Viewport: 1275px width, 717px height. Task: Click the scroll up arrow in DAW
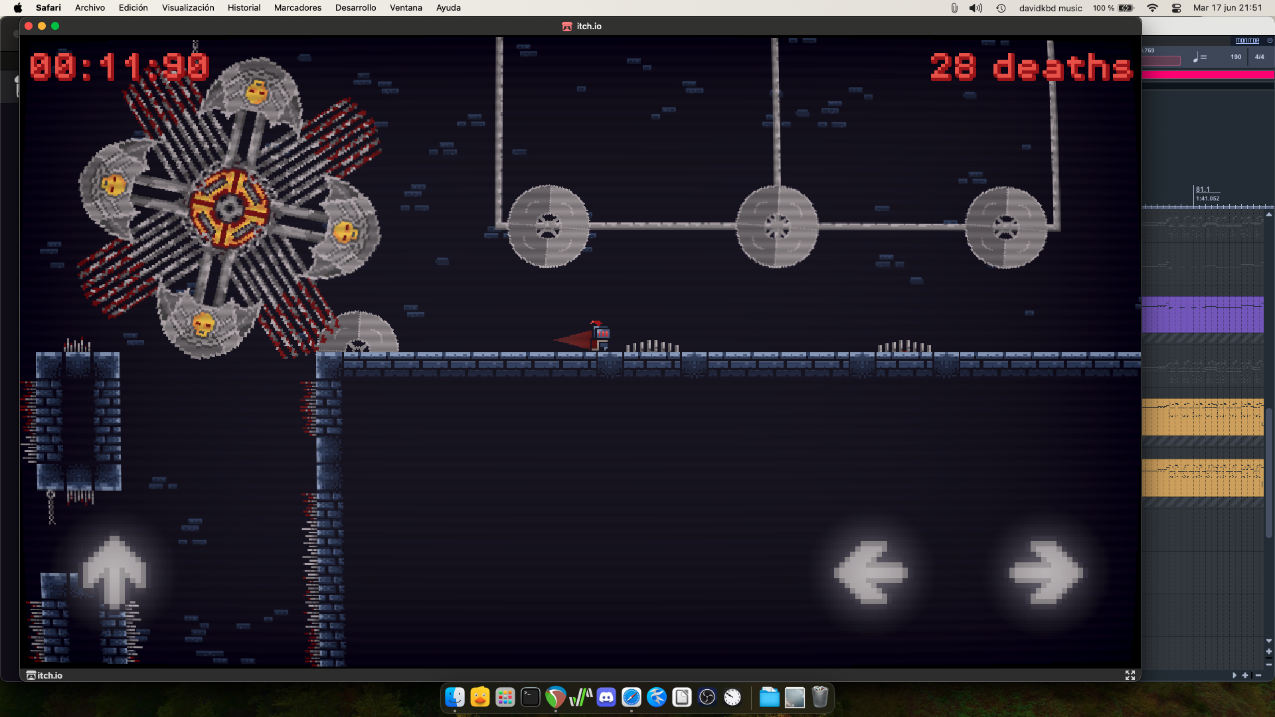pos(1269,214)
